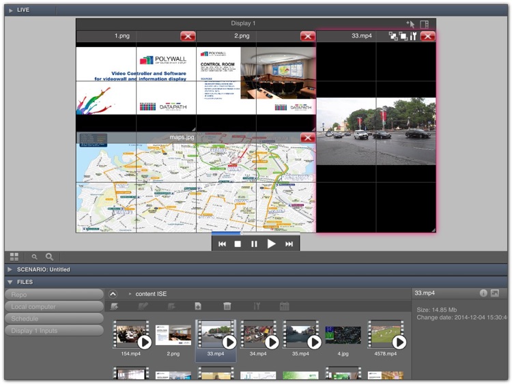This screenshot has width=512, height=384.
Task: Expand the SCENARIO: Untitled section
Action: (10, 269)
